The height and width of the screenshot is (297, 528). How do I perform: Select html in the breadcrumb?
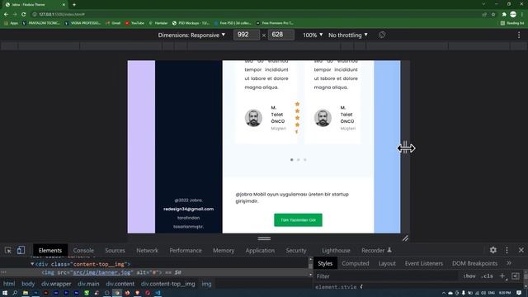9,284
